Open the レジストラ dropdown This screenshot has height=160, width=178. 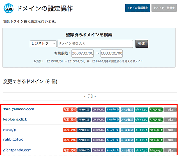43,43
